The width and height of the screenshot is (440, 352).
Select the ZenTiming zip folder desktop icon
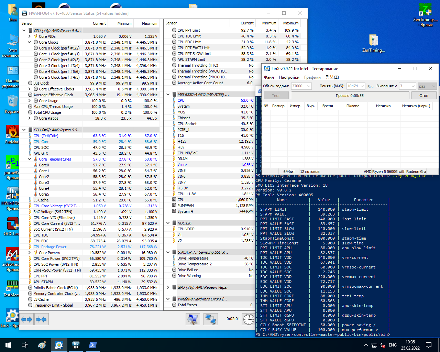tap(374, 43)
